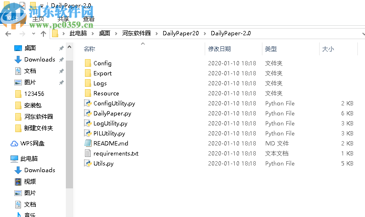
Task: Click the file name DailyPaper.py
Action: click(112, 113)
